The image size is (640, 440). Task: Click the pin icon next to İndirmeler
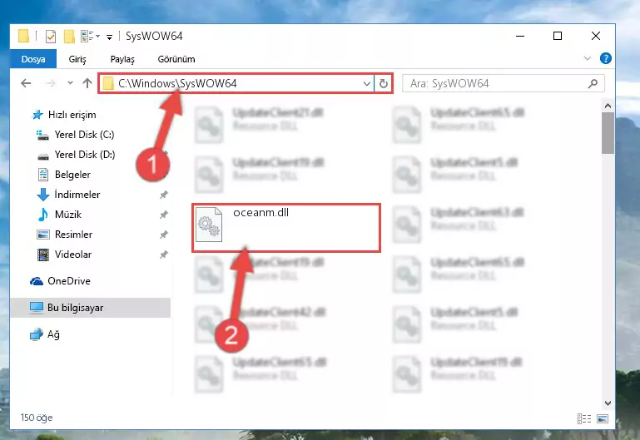tap(164, 195)
